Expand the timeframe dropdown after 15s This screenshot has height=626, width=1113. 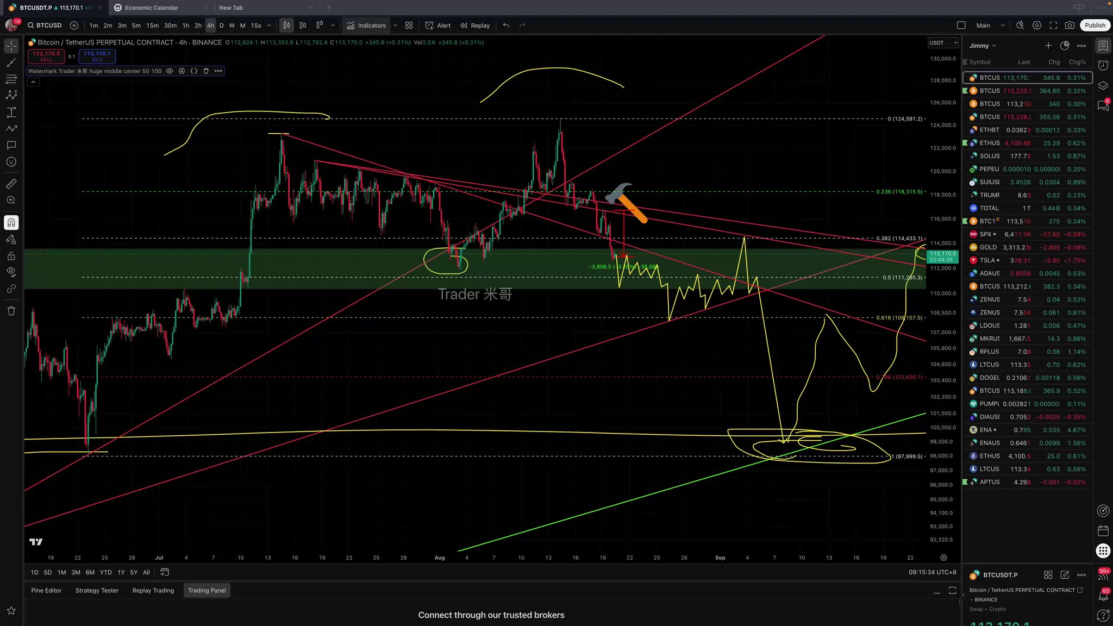pos(269,26)
